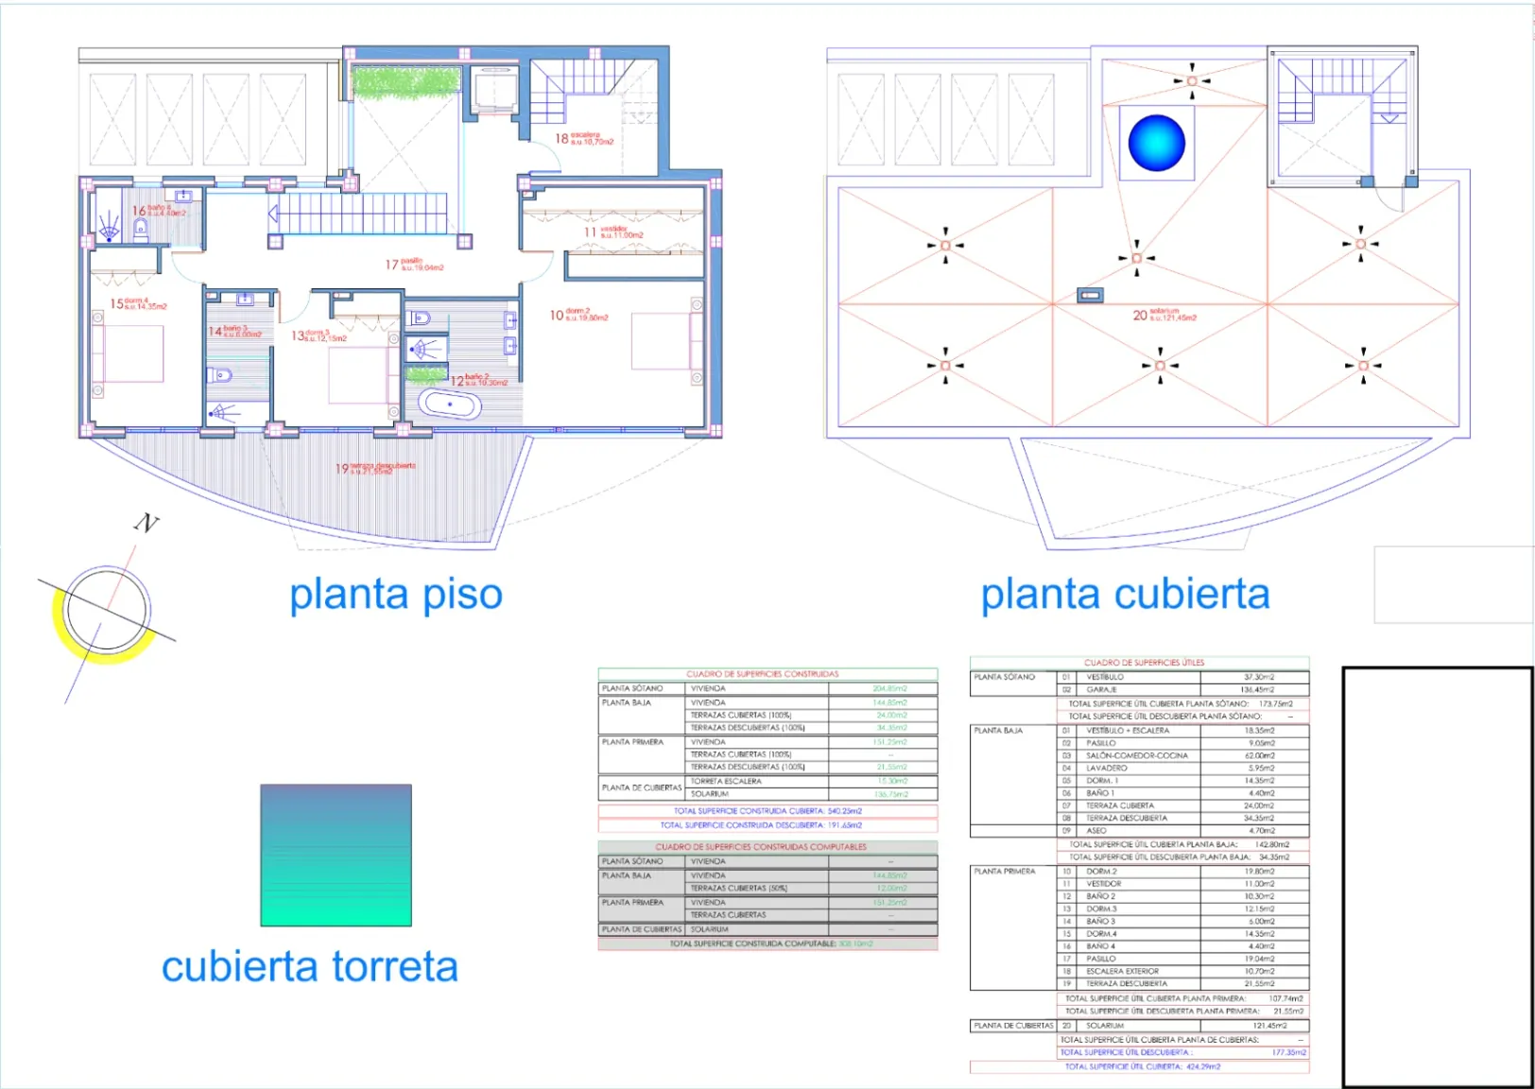Click the north arrow compass symbol

[106, 609]
